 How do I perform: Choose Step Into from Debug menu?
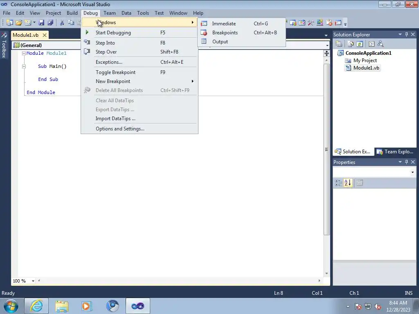click(140, 43)
